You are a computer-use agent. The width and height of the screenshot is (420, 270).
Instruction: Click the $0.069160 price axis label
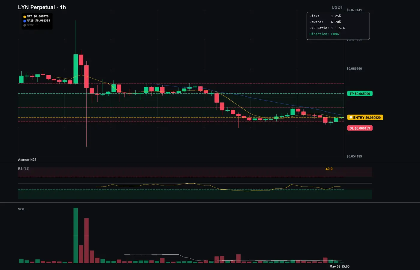tap(354, 69)
